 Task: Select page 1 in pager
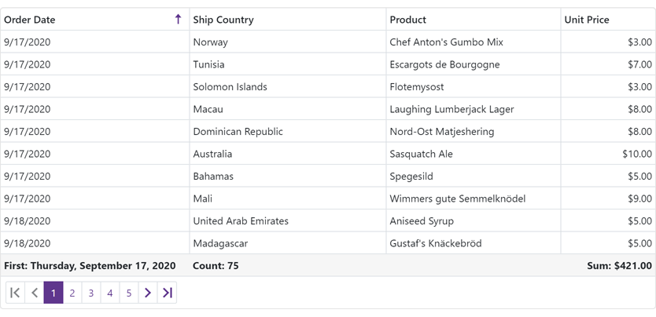coord(53,293)
